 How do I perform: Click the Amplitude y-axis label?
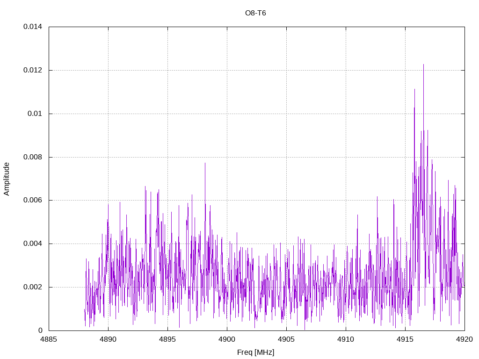[x=7, y=179]
